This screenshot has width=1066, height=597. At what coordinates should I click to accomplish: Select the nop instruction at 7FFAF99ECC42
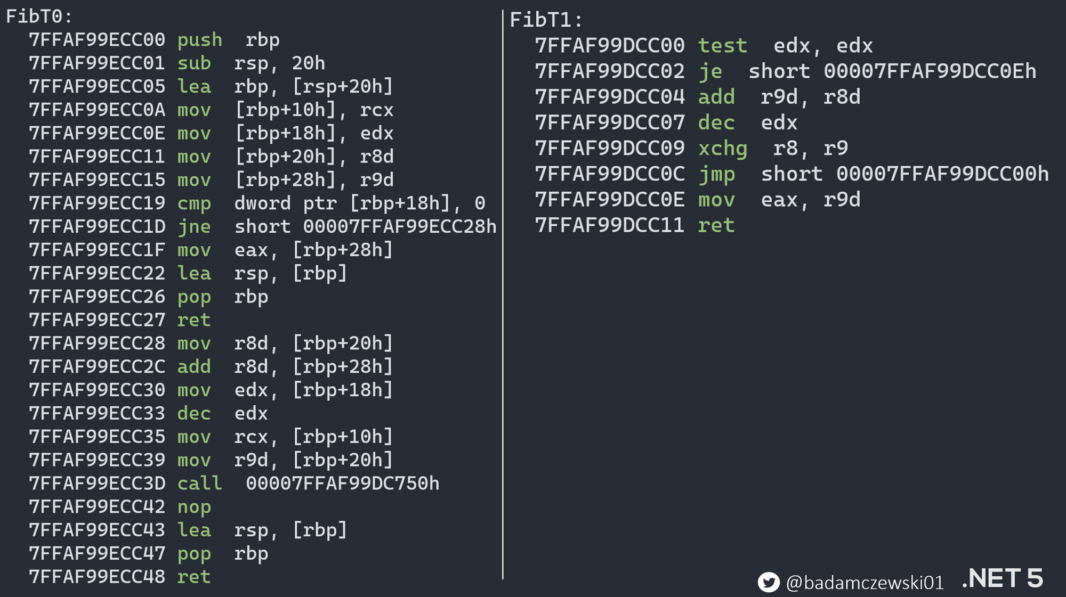194,507
